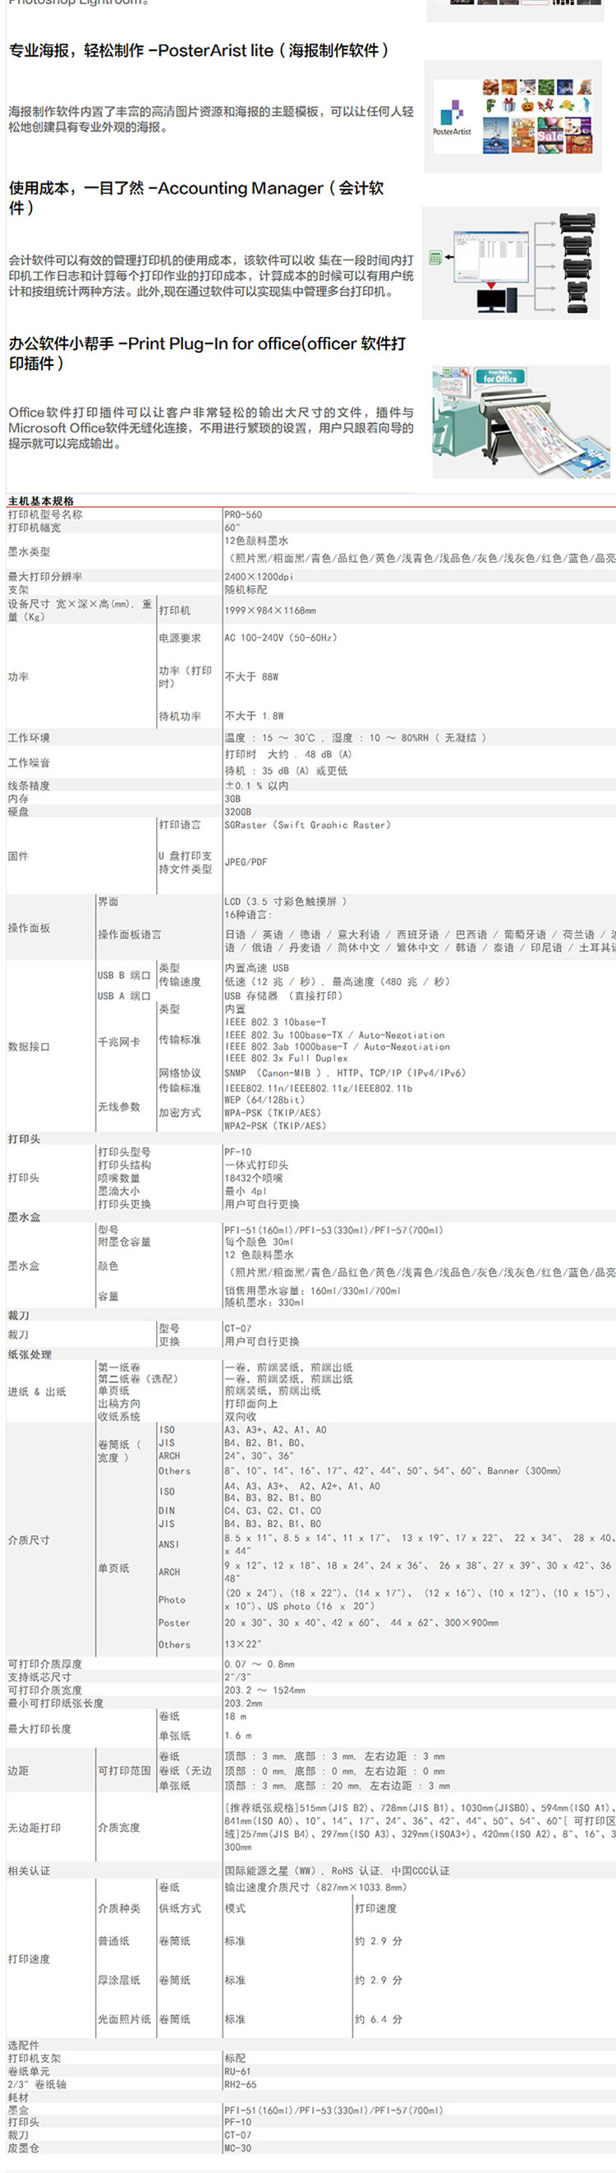Image resolution: width=616 pixels, height=2173 pixels.
Task: Click the gift box clip-art icon
Action: pyautogui.click(x=508, y=105)
